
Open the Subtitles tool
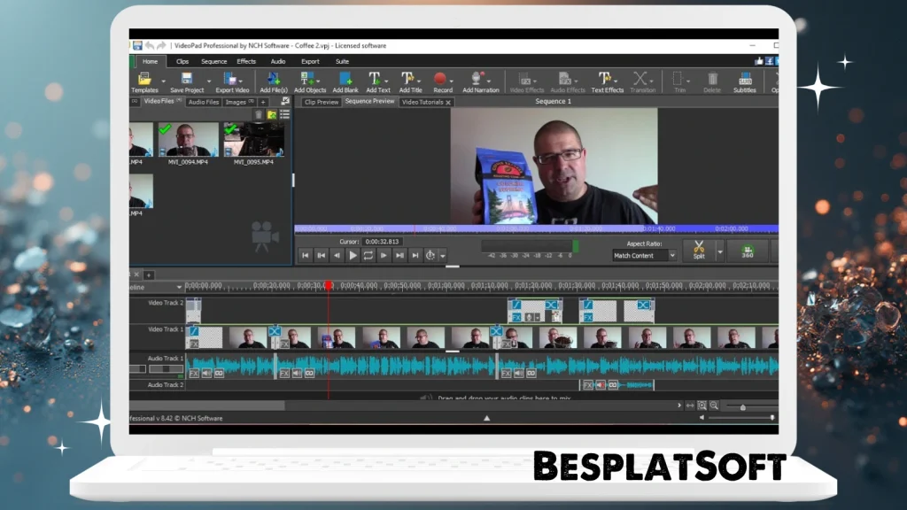[x=744, y=81]
